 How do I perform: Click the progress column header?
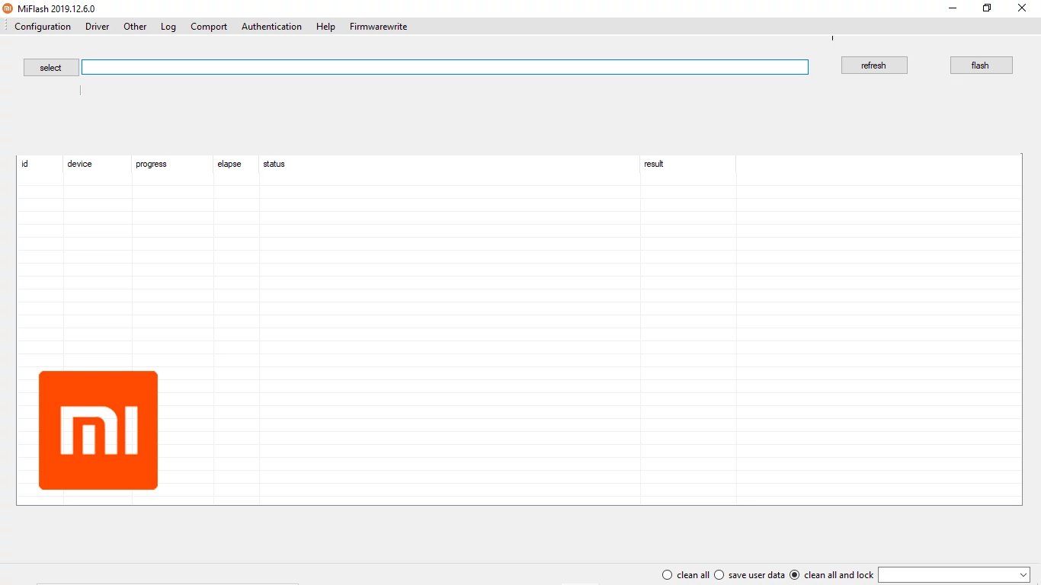[172, 164]
